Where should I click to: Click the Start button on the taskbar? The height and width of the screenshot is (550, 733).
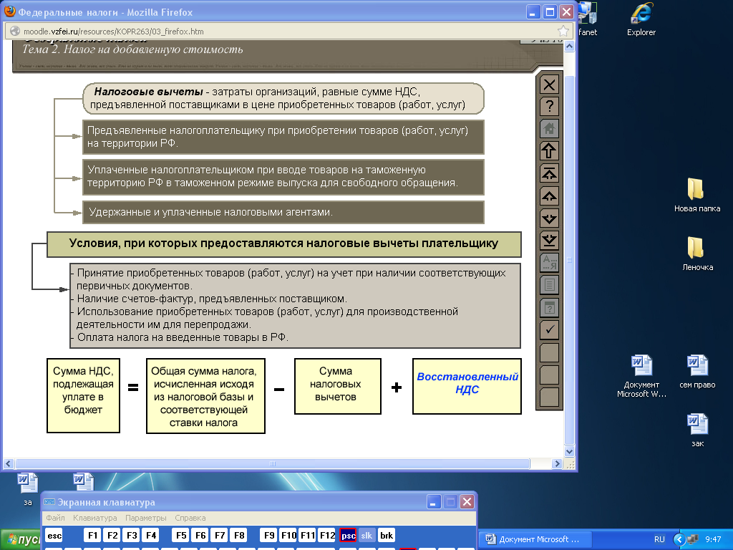[21, 540]
